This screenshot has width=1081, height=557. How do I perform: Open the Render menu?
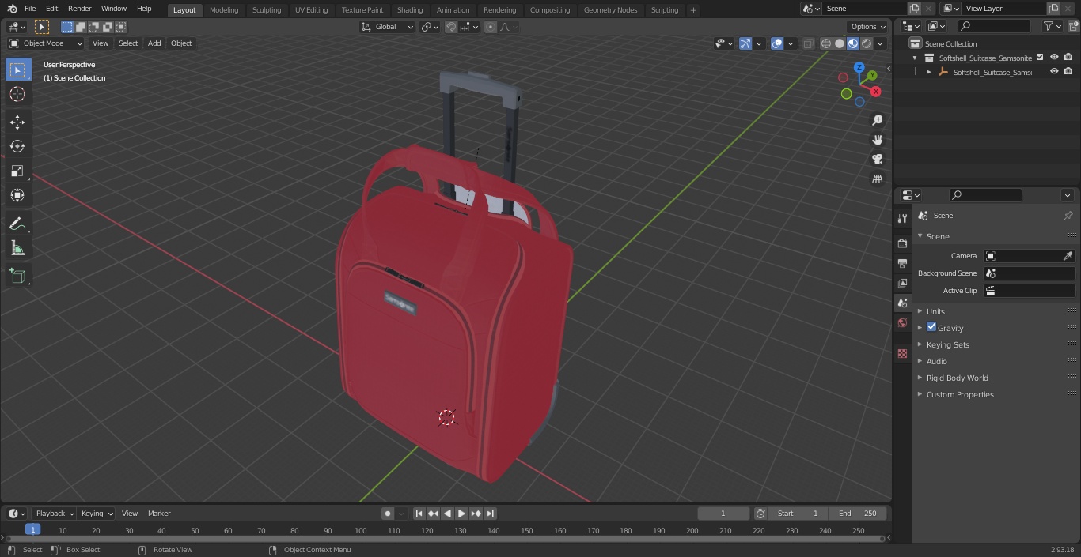(x=79, y=9)
